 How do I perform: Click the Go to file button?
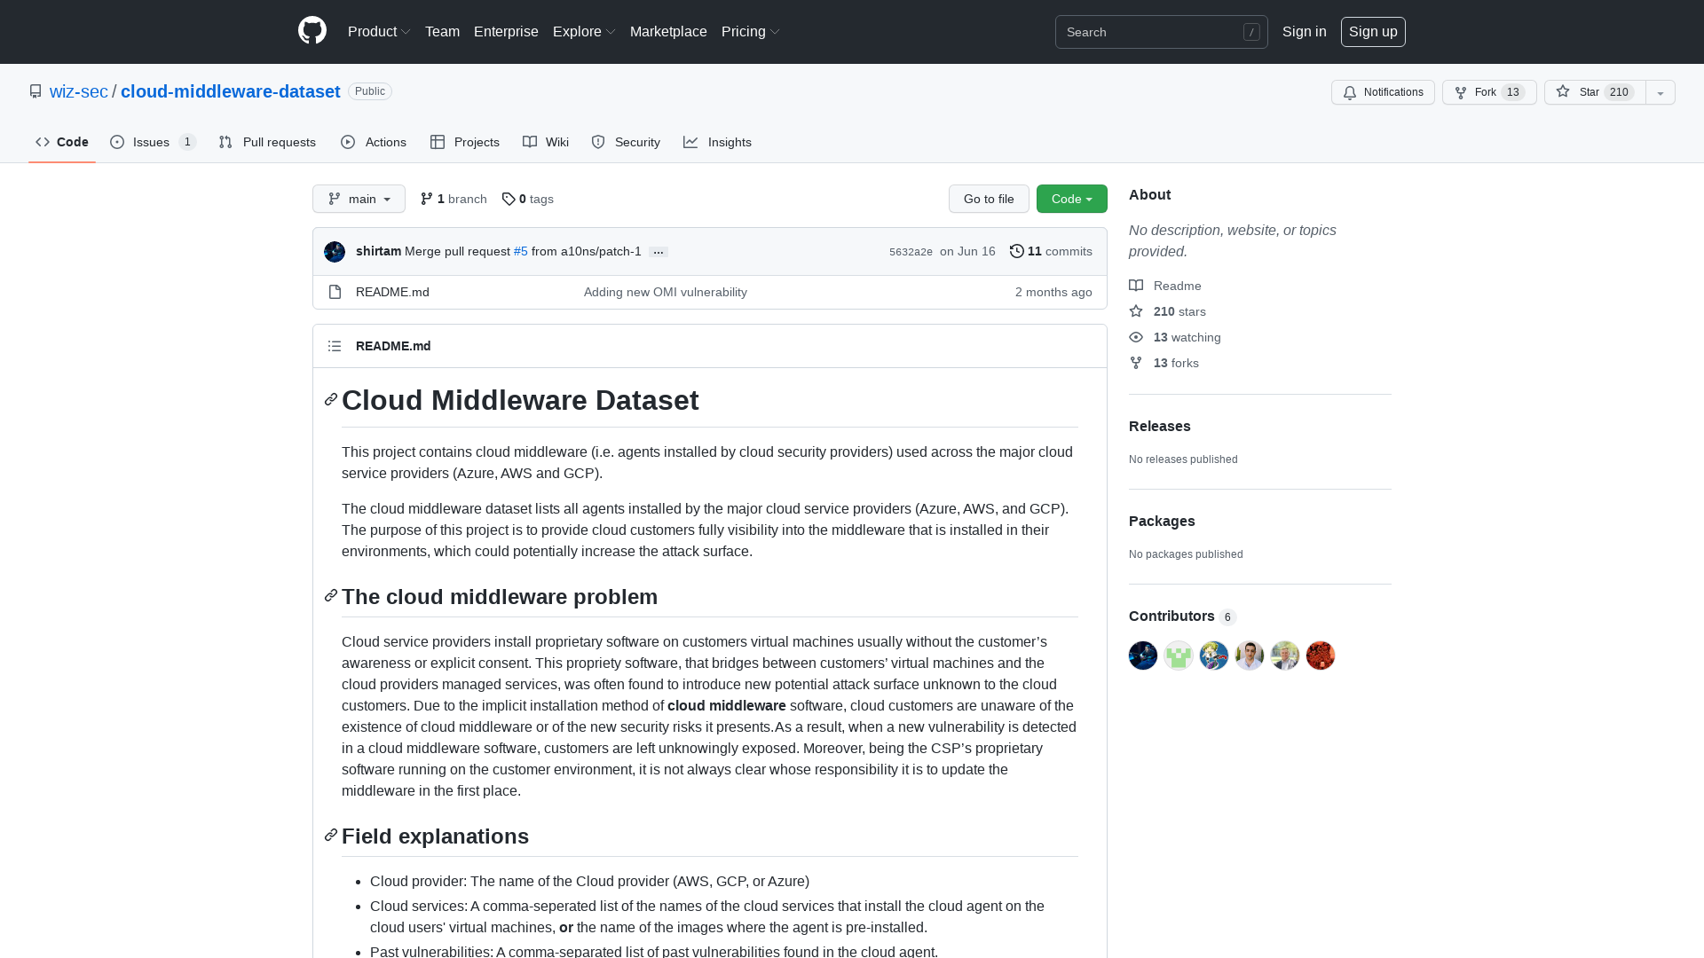coord(989,199)
